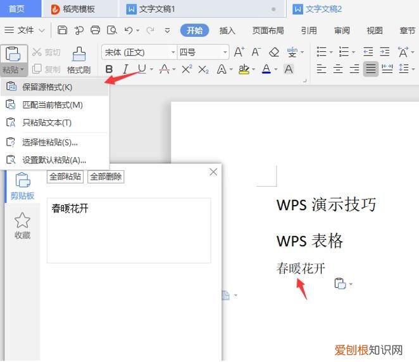The height and width of the screenshot is (362, 419).
Task: Open 选择性粘贴(S)... dialog
Action: pyautogui.click(x=55, y=142)
